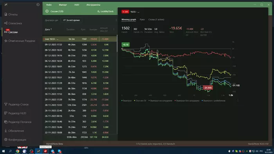Select session 29-11-2023 17:29
This screenshot has height=154, width=274.
80,100
